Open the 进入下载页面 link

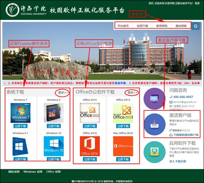coord(178,161)
